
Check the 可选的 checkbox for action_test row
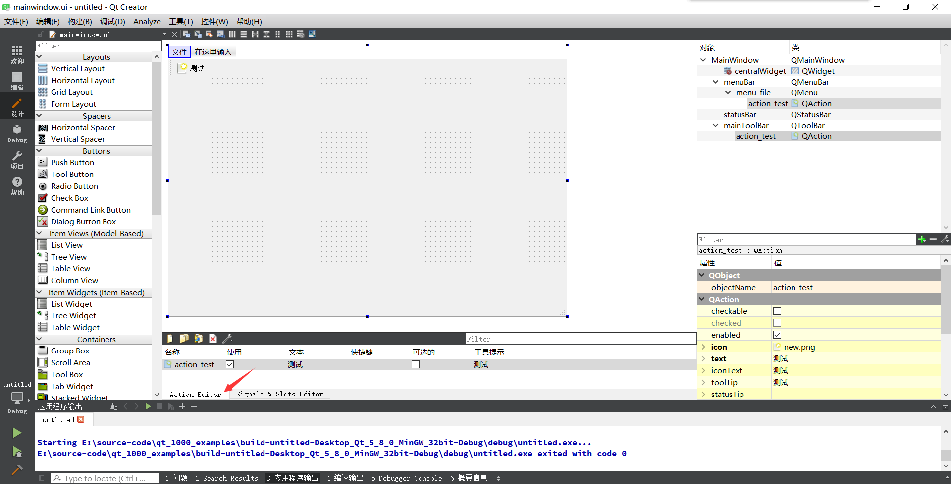[x=416, y=364]
